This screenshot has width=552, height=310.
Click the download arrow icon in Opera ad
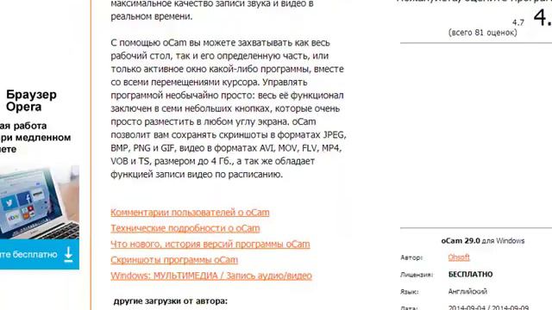click(68, 255)
